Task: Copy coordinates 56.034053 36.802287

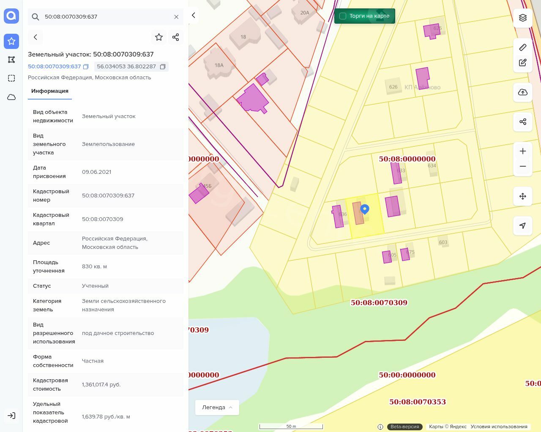Action: point(163,67)
